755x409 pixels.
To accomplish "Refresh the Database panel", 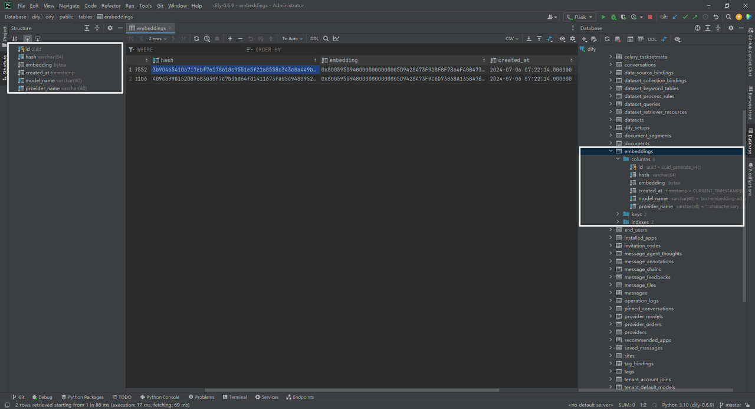I will click(x=607, y=39).
